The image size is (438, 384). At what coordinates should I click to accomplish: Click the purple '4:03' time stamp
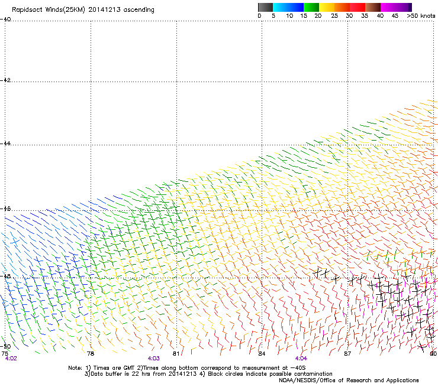point(154,359)
